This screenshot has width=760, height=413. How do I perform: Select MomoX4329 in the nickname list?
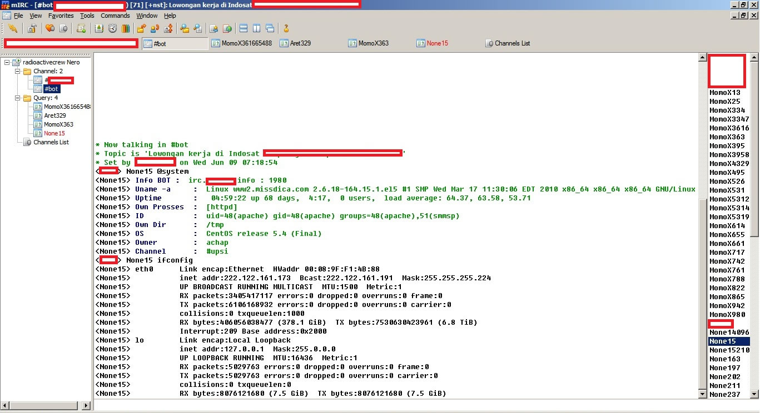729,164
